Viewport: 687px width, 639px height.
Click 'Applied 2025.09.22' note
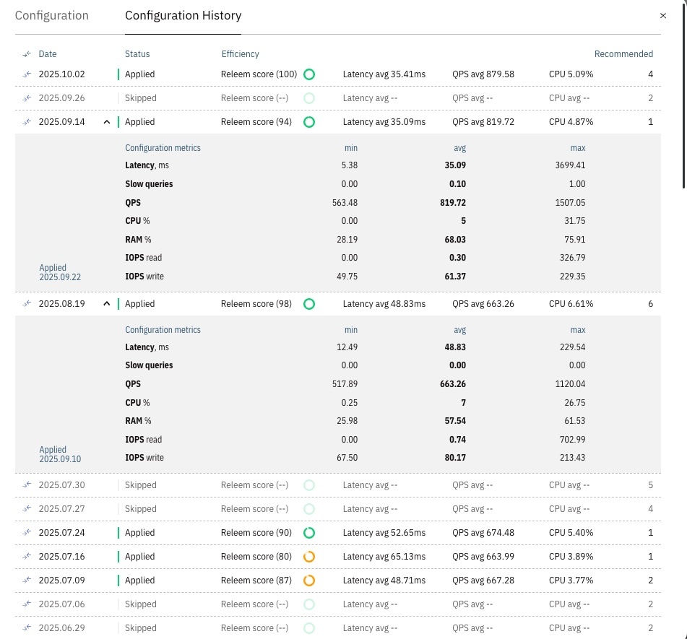coord(60,272)
